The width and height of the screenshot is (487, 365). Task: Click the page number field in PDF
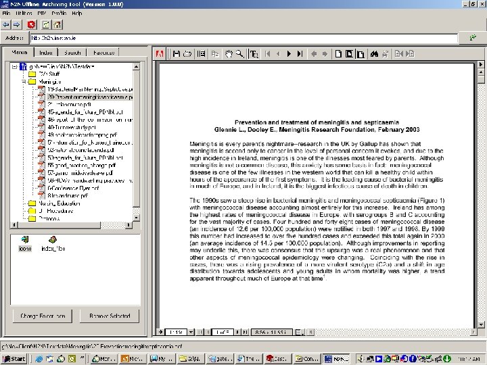[x=223, y=332]
